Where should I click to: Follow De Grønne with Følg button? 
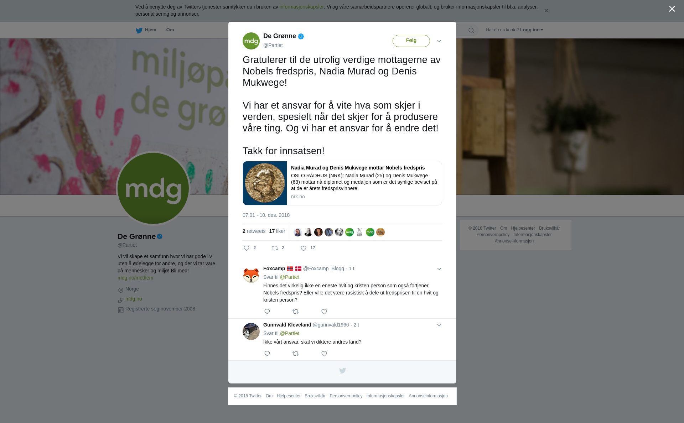tap(411, 41)
